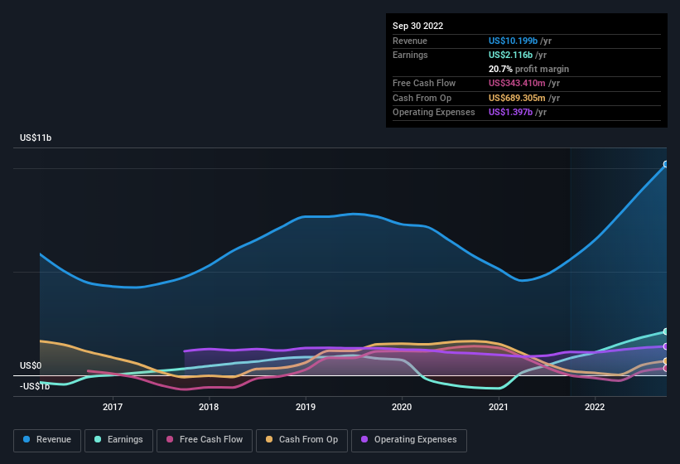Click the US$343.410m free cash flow value
This screenshot has width=680, height=464.
[x=517, y=83]
